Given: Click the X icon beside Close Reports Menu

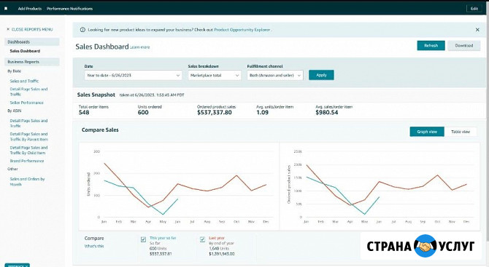Looking at the screenshot, I should 8,29.
